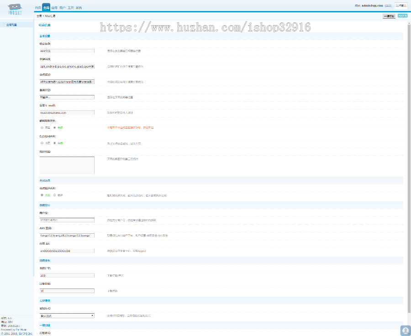The height and width of the screenshot is (336, 411).
Task: Click the registration bonus field showing 10
Action: point(67,291)
